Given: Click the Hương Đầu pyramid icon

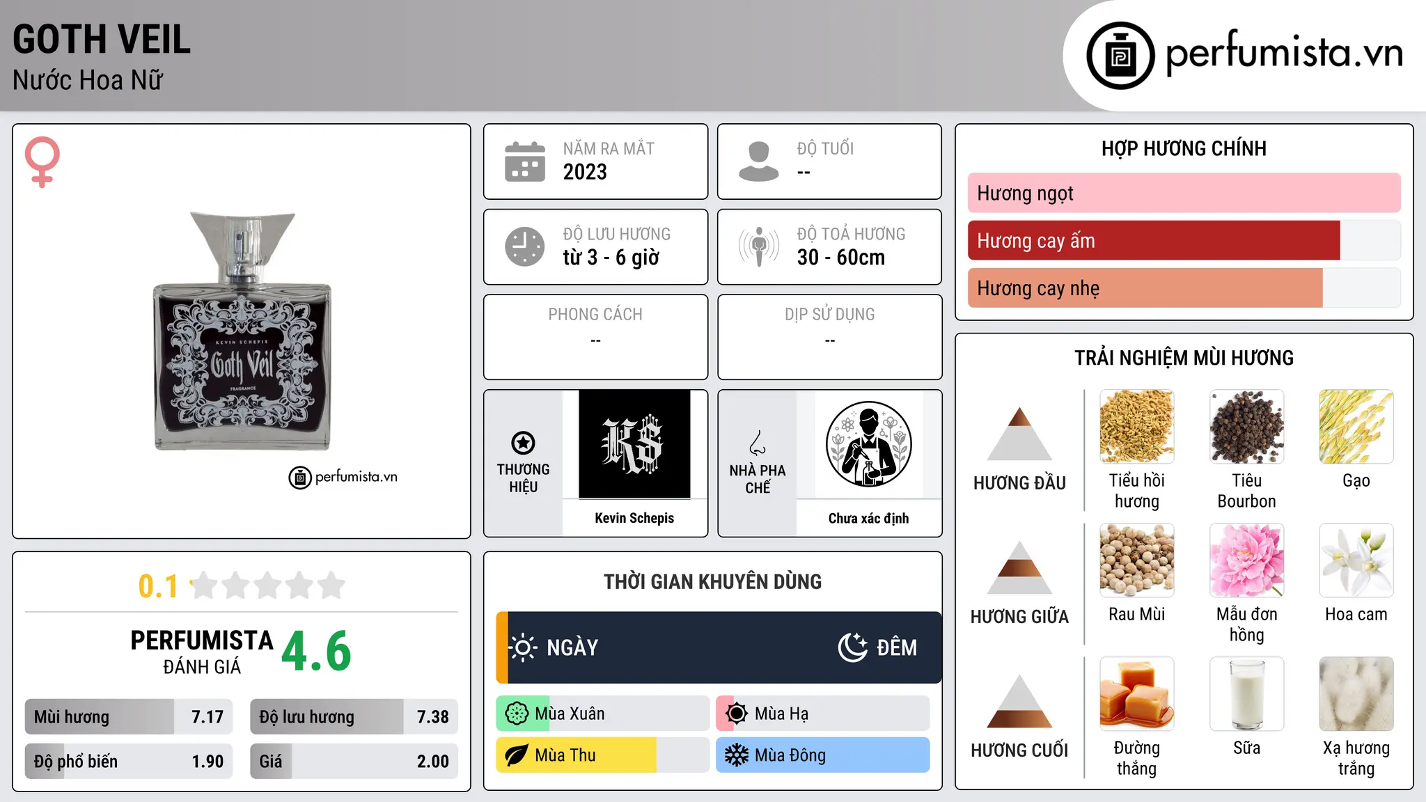Looking at the screenshot, I should [1019, 434].
